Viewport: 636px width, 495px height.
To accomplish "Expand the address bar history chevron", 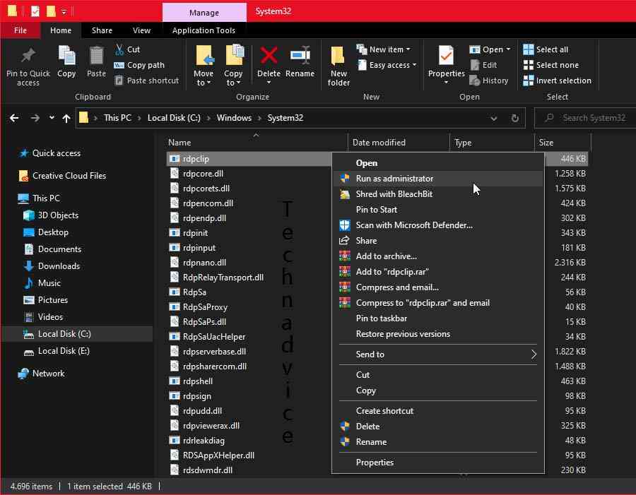I will [494, 118].
